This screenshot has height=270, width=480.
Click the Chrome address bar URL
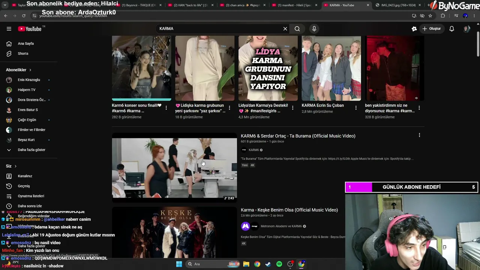coord(73,16)
